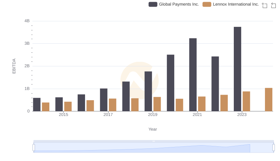This screenshot has width=280, height=161.
Task: Click the 1B y-axis label
Action: (x=27, y=89)
